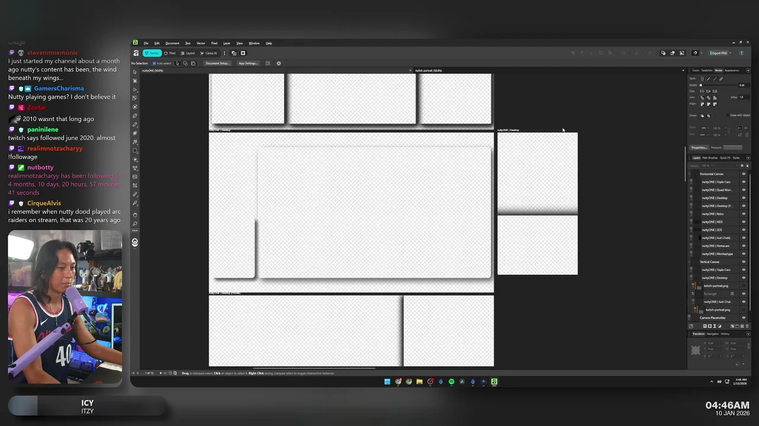759x426 pixels.
Task: Click the Windows Start button in taskbar
Action: tap(387, 382)
